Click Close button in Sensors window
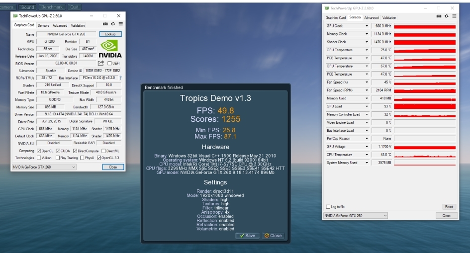470x253 pixels. coord(446,216)
